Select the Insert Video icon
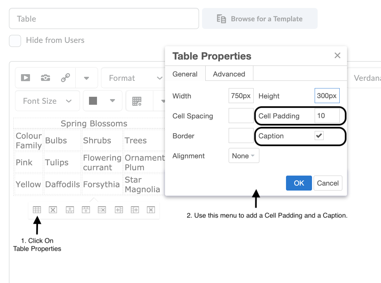Image resolution: width=381 pixels, height=283 pixels. [x=25, y=77]
